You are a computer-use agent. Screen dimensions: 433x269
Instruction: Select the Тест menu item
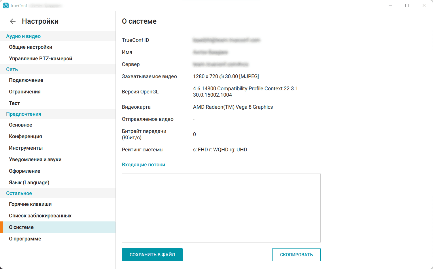[x=58, y=103]
